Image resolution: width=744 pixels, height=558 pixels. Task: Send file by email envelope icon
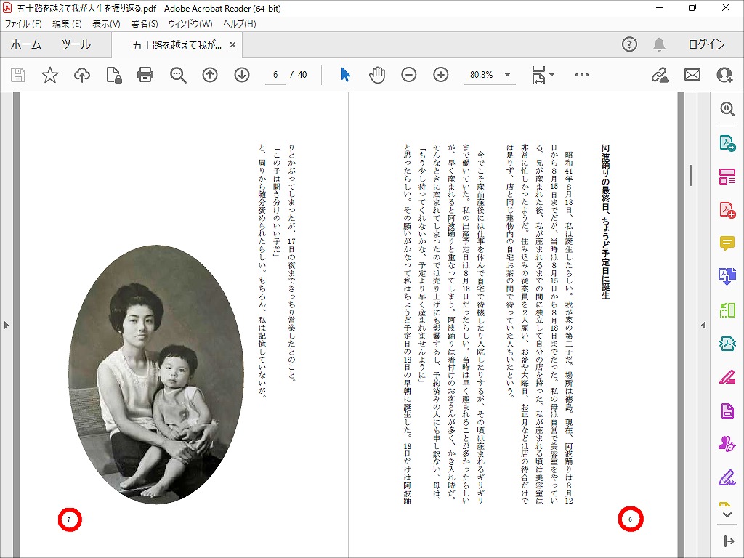692,75
